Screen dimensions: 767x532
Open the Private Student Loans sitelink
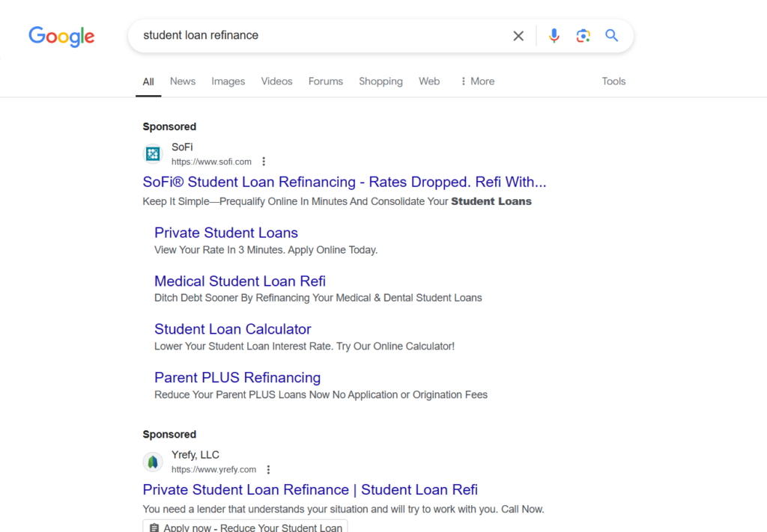[x=226, y=233]
